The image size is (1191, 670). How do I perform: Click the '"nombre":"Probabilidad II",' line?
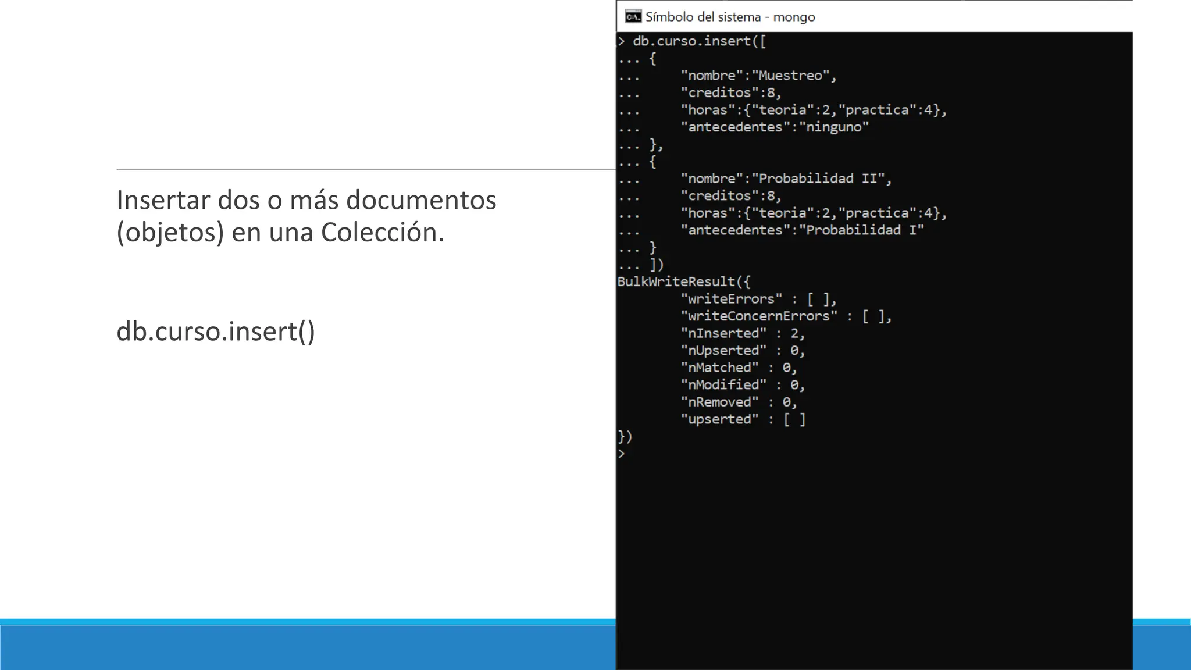pyautogui.click(x=786, y=179)
